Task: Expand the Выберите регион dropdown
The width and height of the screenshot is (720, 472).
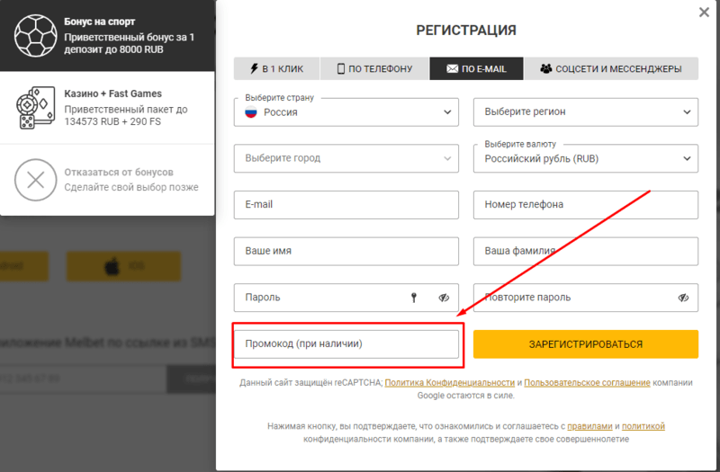Action: point(586,111)
